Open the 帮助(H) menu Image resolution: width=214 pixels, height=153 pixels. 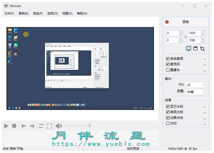(x=82, y=14)
